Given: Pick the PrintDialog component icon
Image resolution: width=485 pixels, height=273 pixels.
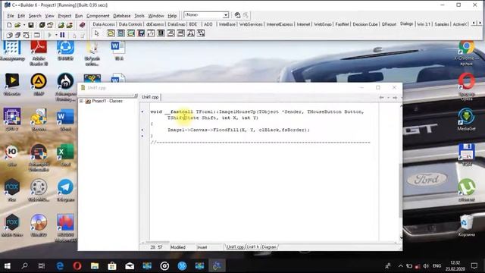Looking at the screenshot, I should click(x=171, y=33).
